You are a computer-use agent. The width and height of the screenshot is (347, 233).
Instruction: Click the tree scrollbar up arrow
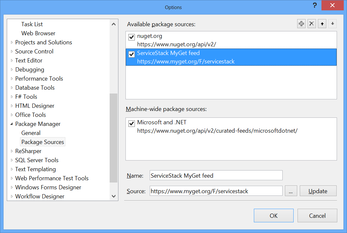tap(114, 24)
